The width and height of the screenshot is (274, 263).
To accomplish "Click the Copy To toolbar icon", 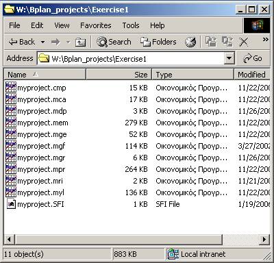I will tap(227, 42).
